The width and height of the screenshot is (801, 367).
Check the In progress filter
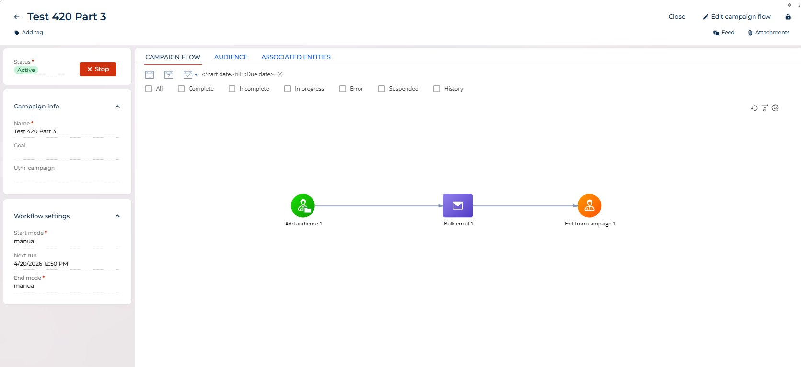(x=288, y=89)
